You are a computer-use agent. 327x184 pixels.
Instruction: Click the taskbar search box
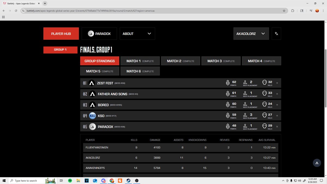click(32, 180)
